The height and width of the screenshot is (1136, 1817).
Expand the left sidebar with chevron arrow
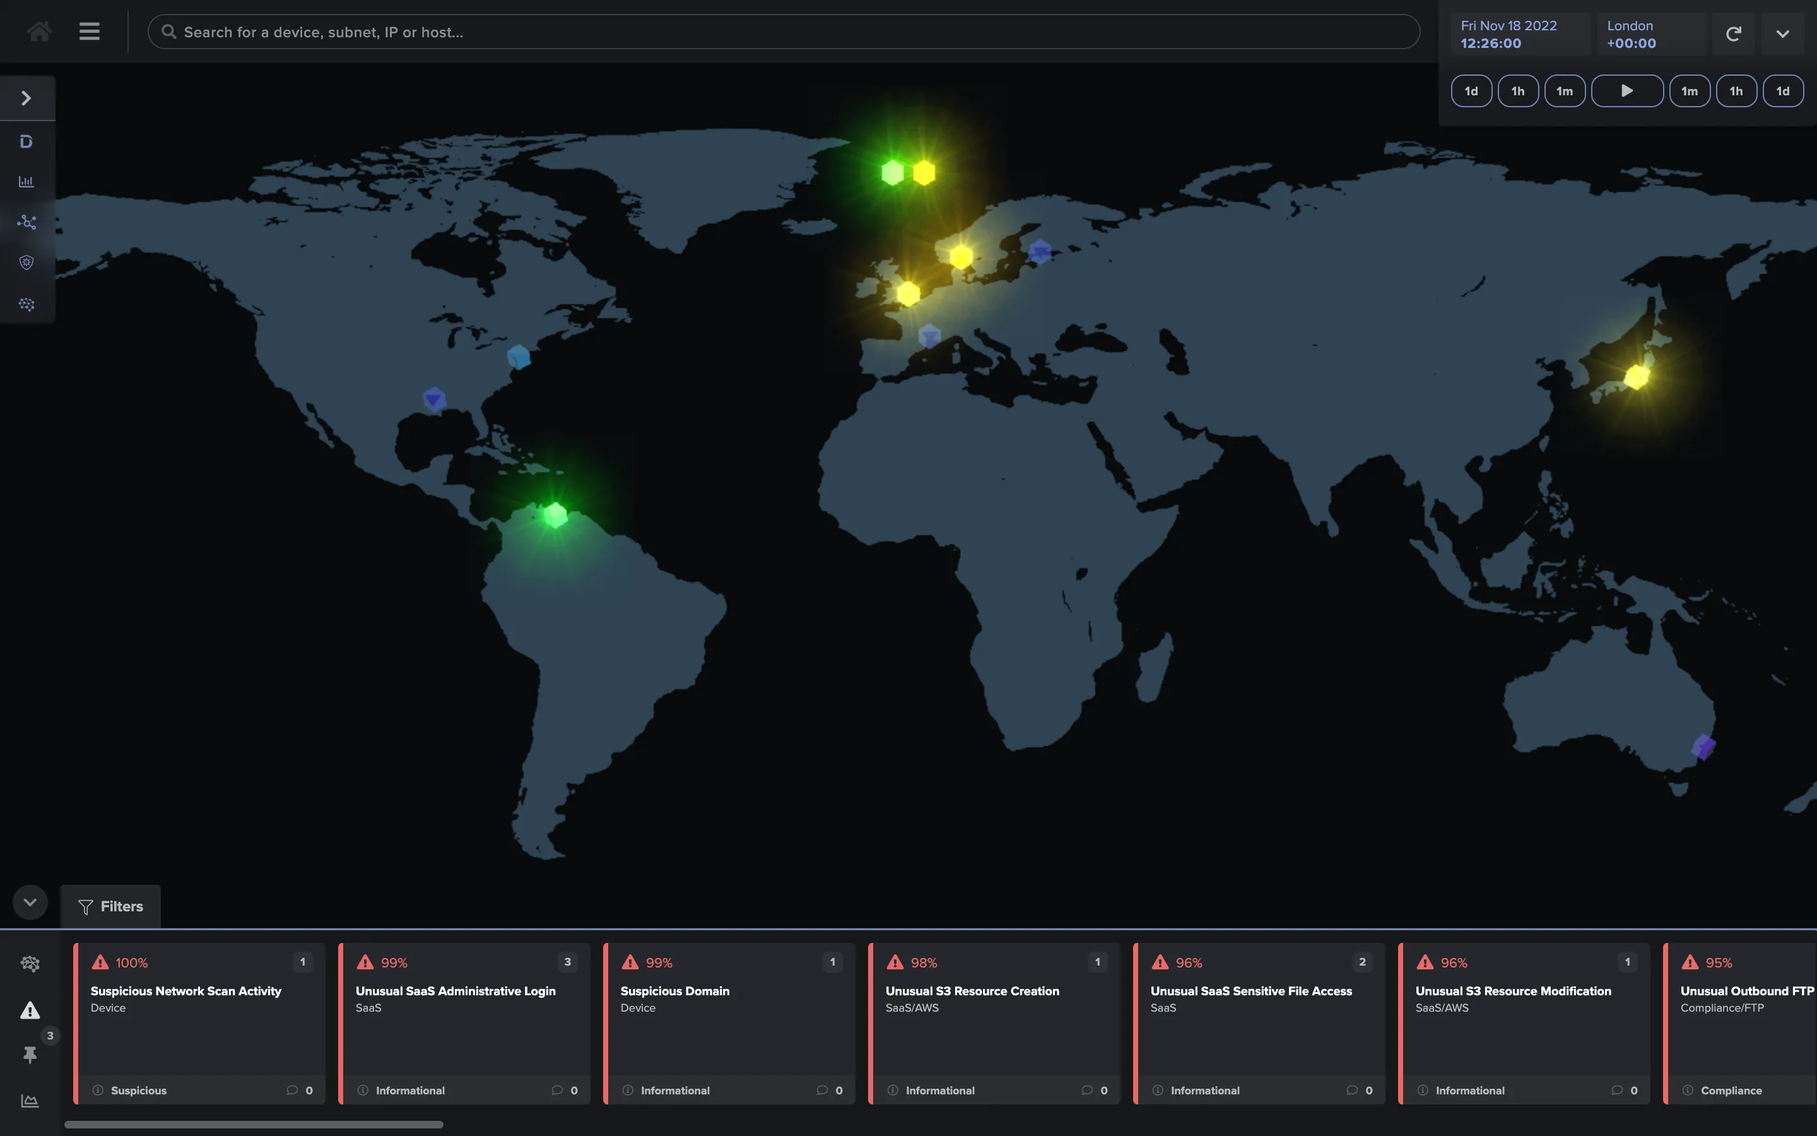click(x=27, y=98)
